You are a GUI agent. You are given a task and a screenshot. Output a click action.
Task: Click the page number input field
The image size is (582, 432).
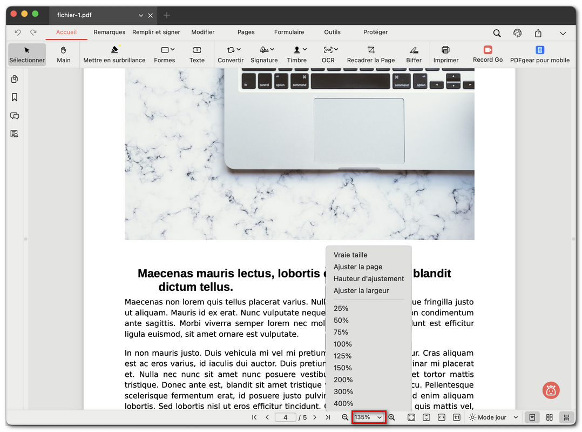pyautogui.click(x=285, y=417)
